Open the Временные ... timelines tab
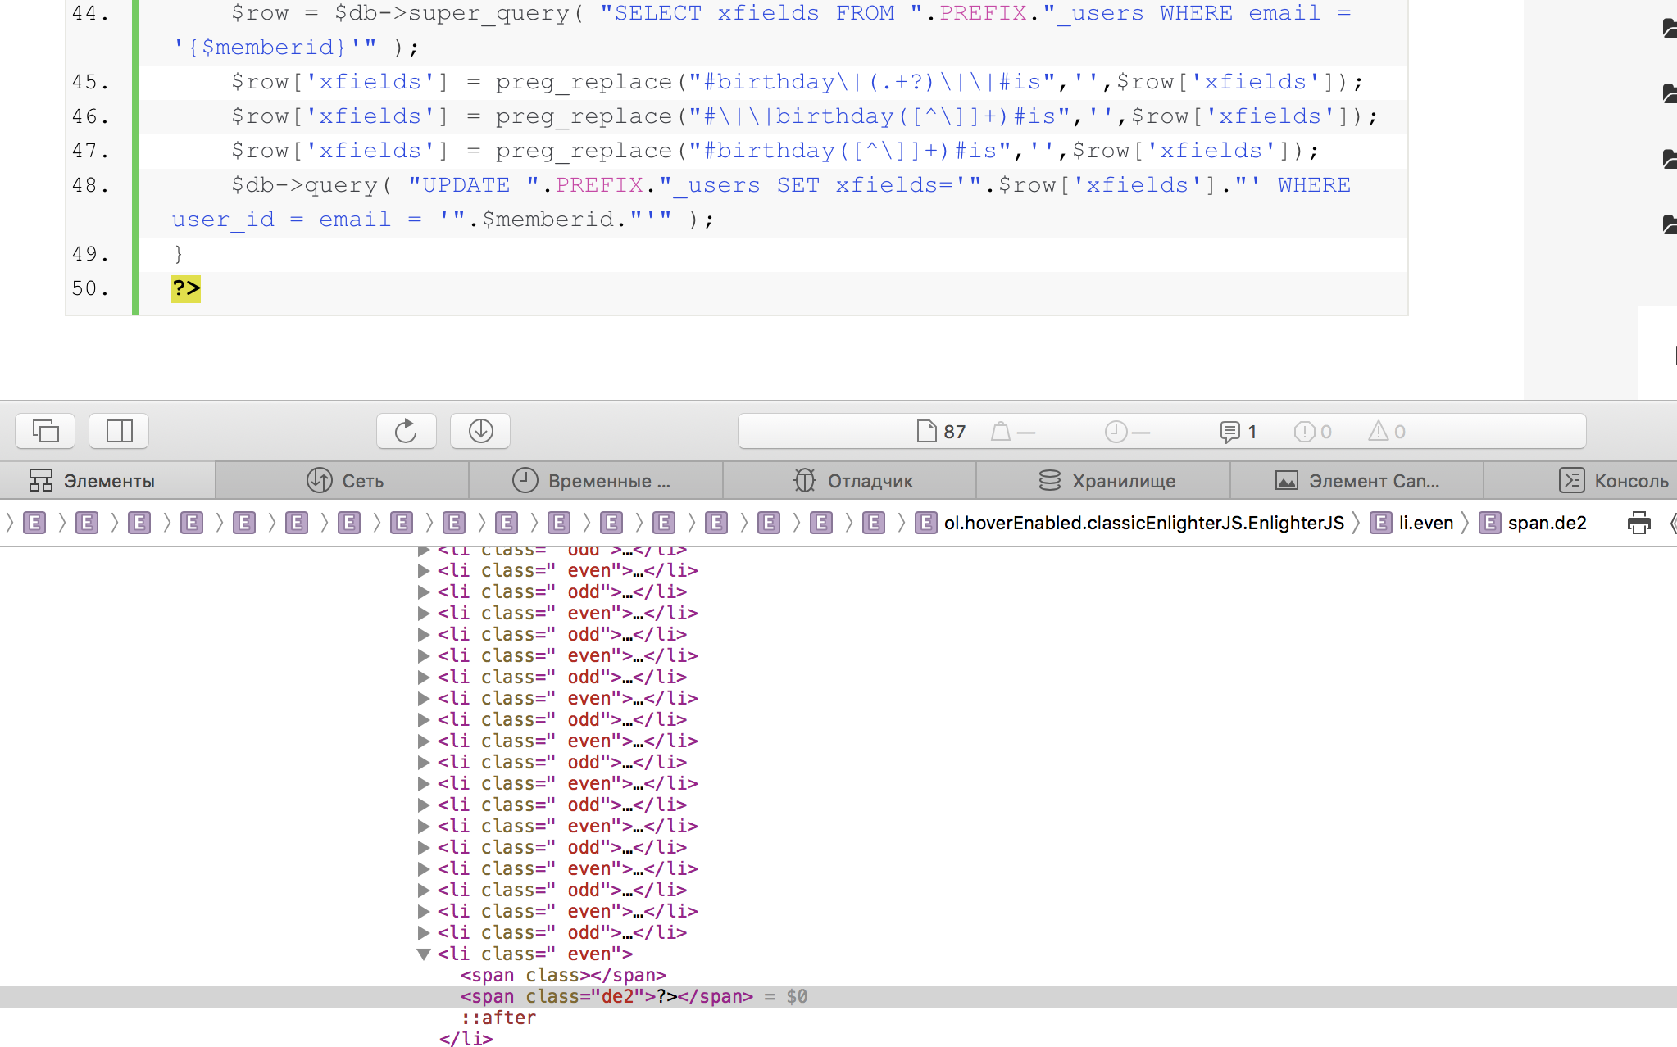 tap(596, 481)
